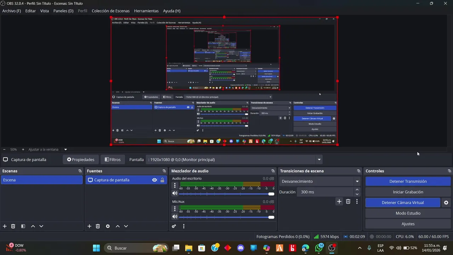Mute Mic/Aux speaker icon
The height and width of the screenshot is (255, 453).
tap(174, 217)
